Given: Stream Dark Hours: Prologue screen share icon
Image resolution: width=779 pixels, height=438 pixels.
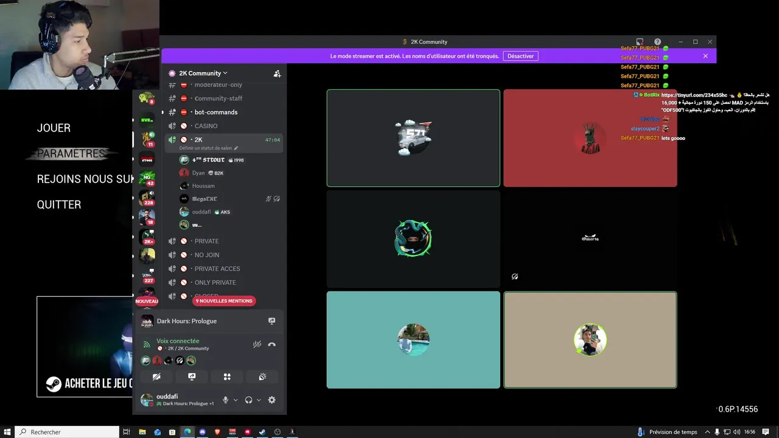Looking at the screenshot, I should 272,321.
